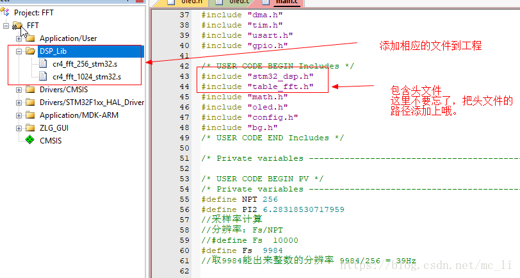
Task: Switch to the main.c editor tab
Action: coord(282,3)
